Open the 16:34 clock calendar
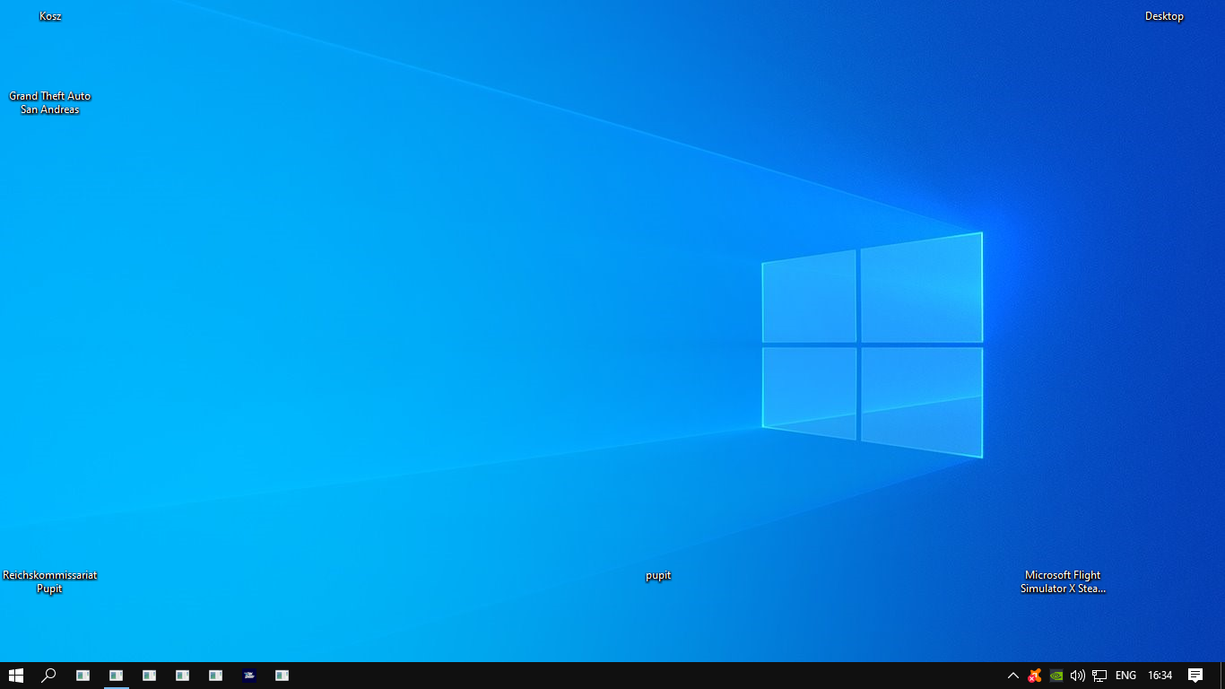This screenshot has width=1225, height=689. [x=1160, y=676]
